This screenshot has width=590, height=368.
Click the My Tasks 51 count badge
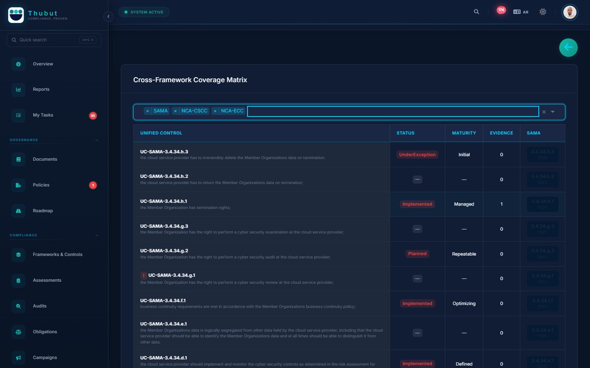click(93, 116)
